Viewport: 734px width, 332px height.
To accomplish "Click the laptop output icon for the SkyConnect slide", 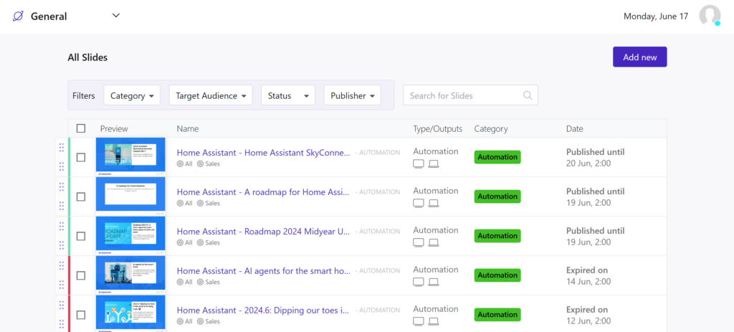I will coord(434,164).
